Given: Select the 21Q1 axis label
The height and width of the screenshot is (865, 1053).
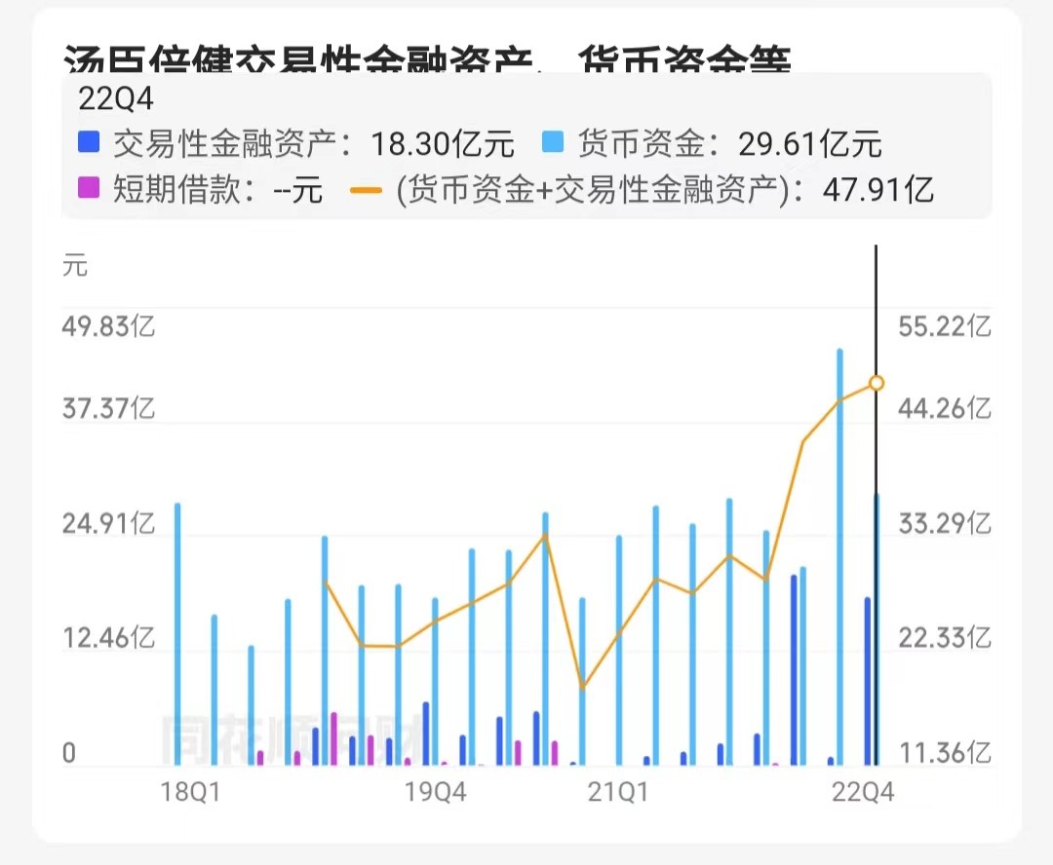Looking at the screenshot, I should [615, 792].
